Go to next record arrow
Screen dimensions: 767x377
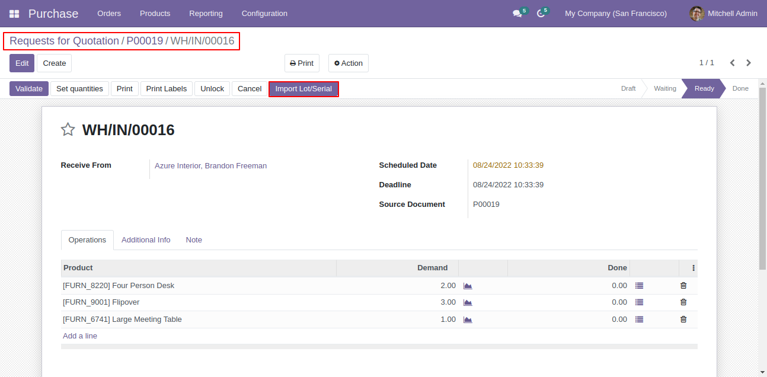[x=749, y=63]
